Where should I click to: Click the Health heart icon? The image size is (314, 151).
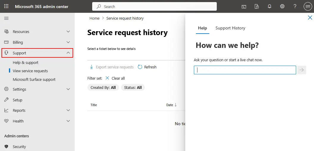point(7,121)
